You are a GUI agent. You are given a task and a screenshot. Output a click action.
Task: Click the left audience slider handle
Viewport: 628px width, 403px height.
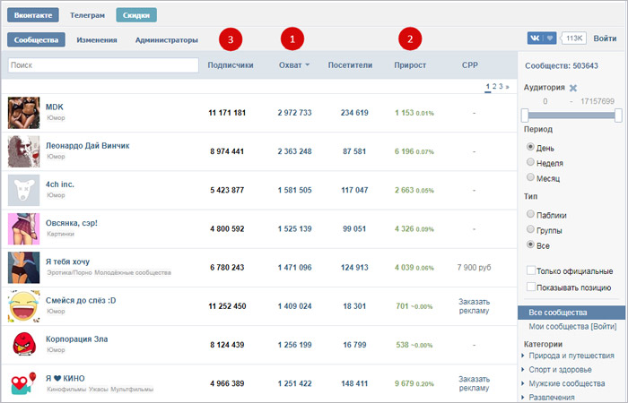click(x=525, y=116)
